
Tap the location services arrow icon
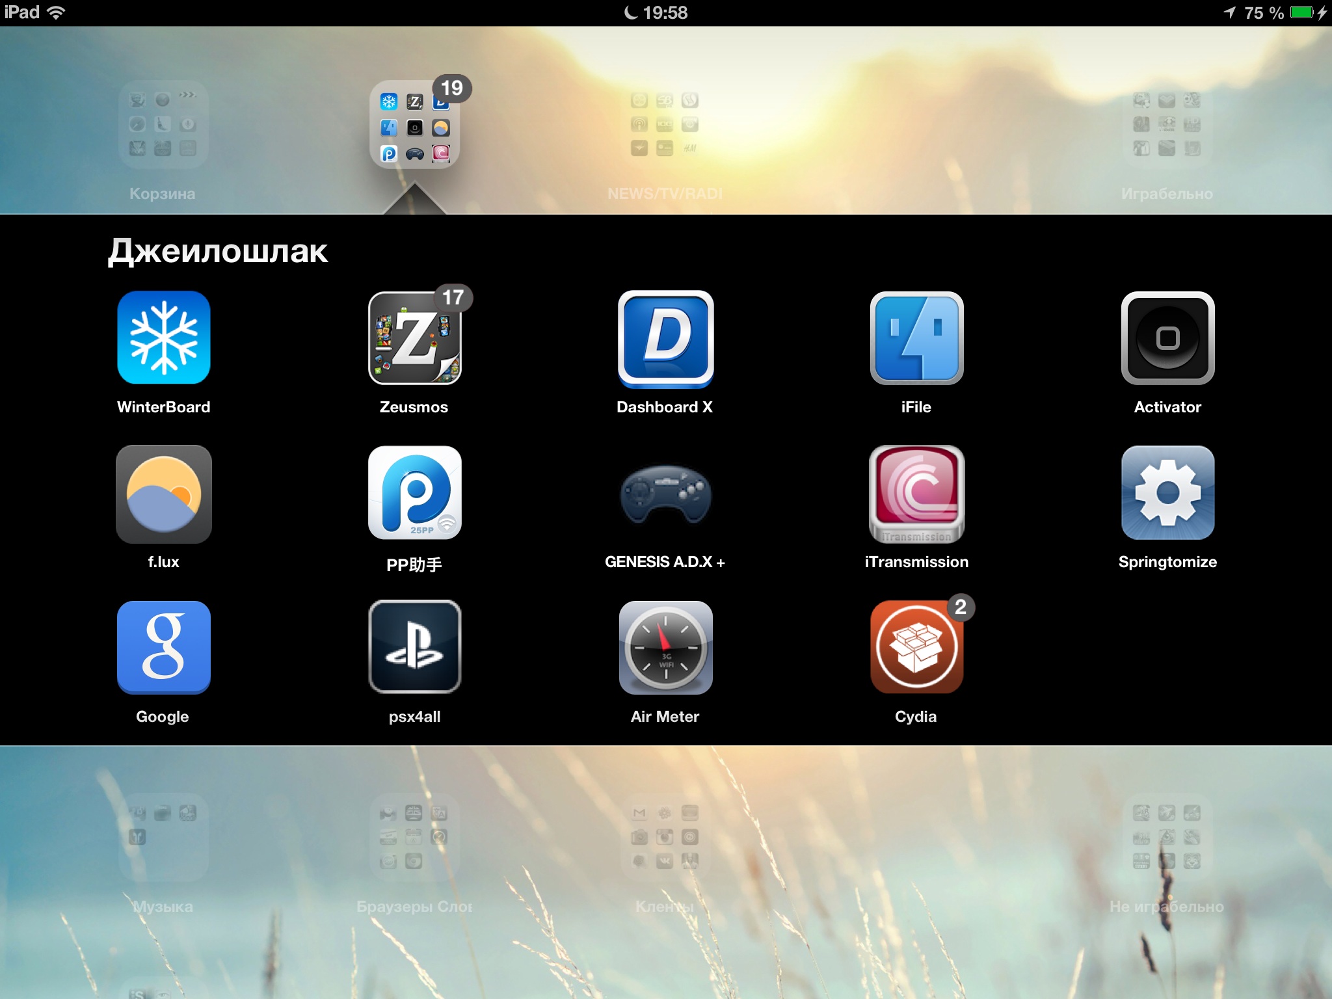1229,12
